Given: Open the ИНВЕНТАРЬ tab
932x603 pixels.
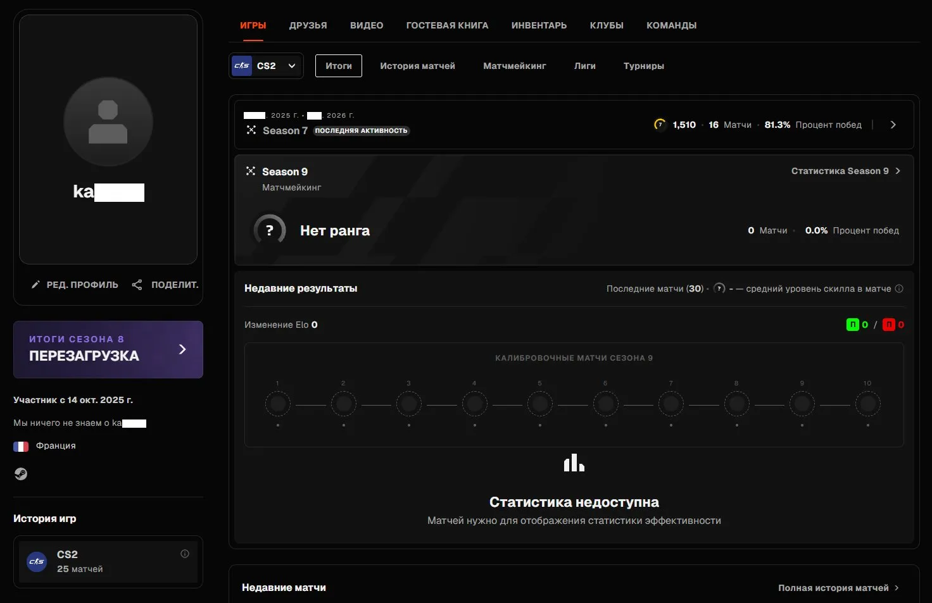Looking at the screenshot, I should (x=539, y=25).
